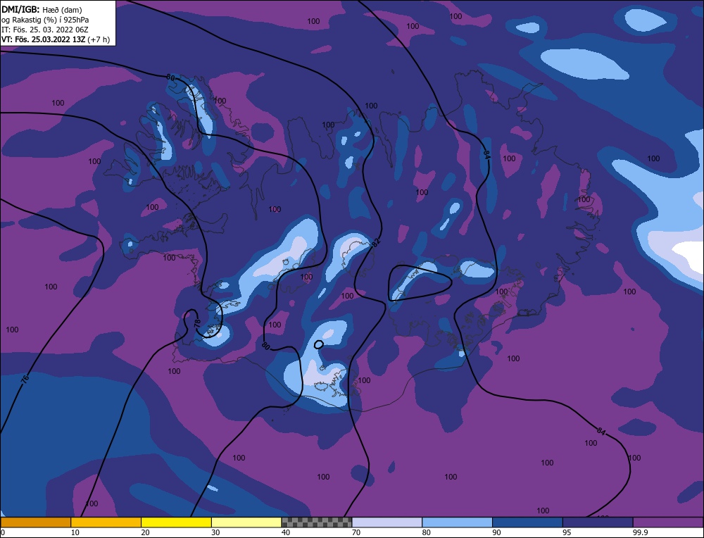704x538 pixels.
Task: Click the initial time "IT: Fös. 25. 03. 2022 06Z"
Action: coord(45,30)
